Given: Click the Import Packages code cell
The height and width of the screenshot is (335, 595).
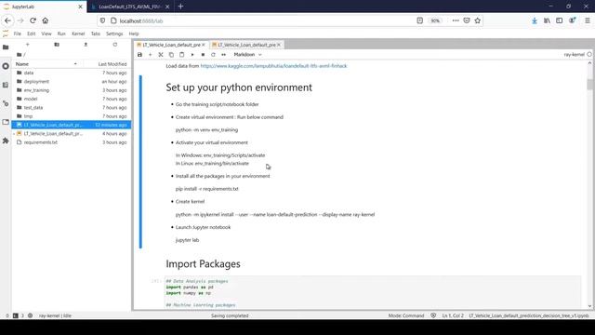Looking at the screenshot, I should (373, 292).
